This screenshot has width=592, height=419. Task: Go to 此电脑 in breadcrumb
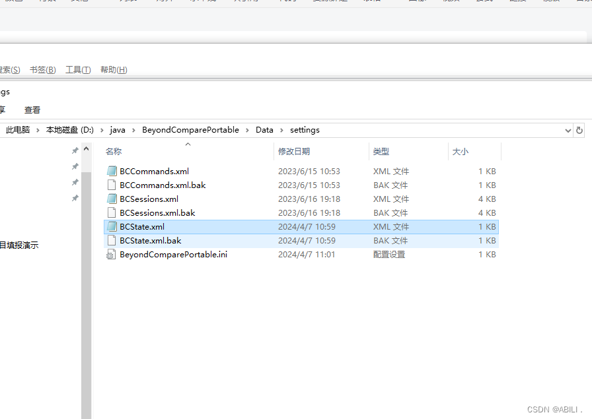click(18, 130)
